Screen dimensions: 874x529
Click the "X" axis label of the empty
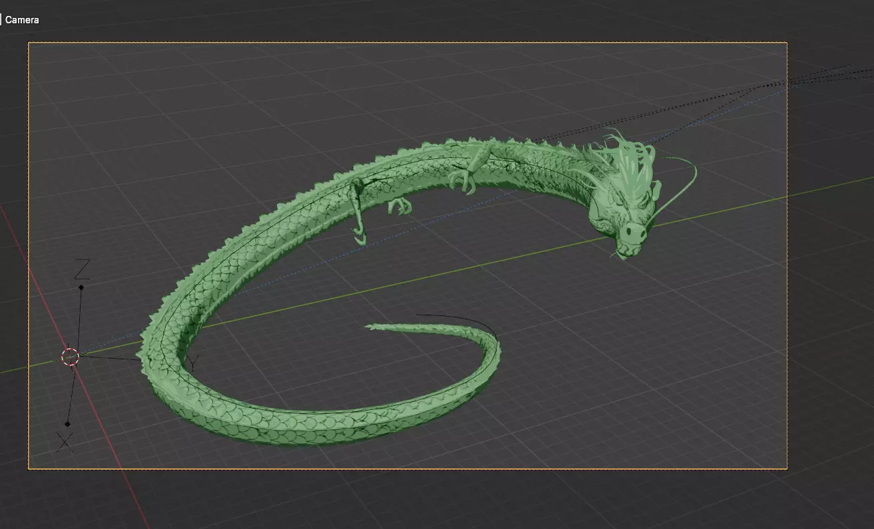[x=65, y=442]
